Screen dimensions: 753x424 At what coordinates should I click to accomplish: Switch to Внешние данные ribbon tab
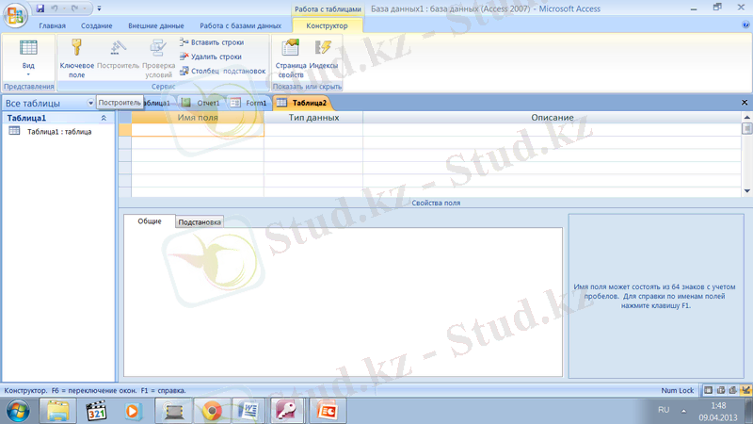pos(155,26)
